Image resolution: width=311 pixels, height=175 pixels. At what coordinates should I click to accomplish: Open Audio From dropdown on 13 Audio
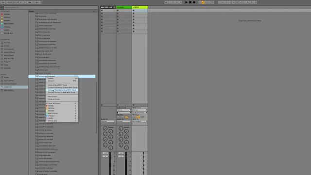[124, 110]
